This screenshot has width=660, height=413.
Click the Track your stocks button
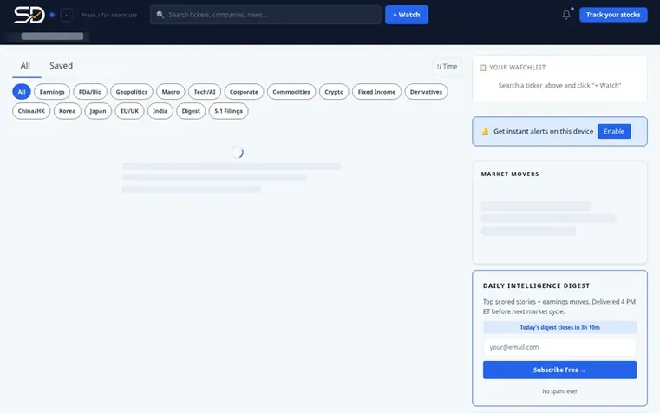pos(613,15)
